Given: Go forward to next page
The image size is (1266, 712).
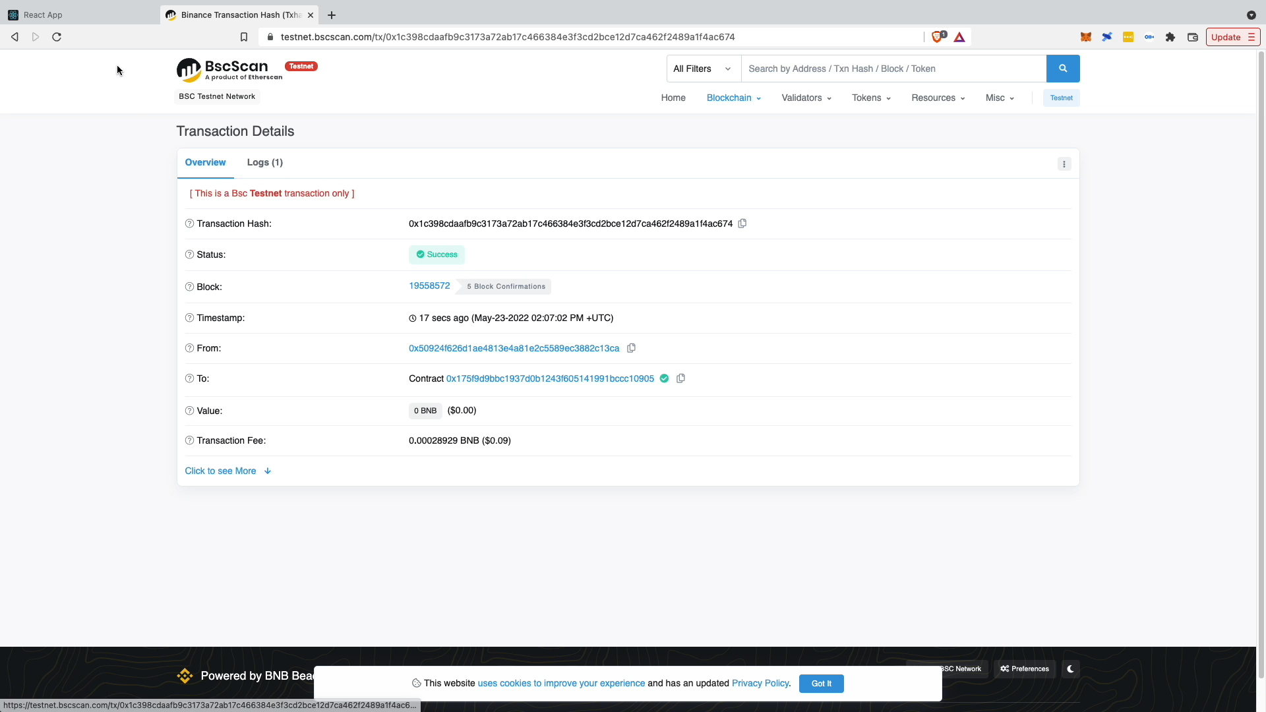Looking at the screenshot, I should 36,37.
